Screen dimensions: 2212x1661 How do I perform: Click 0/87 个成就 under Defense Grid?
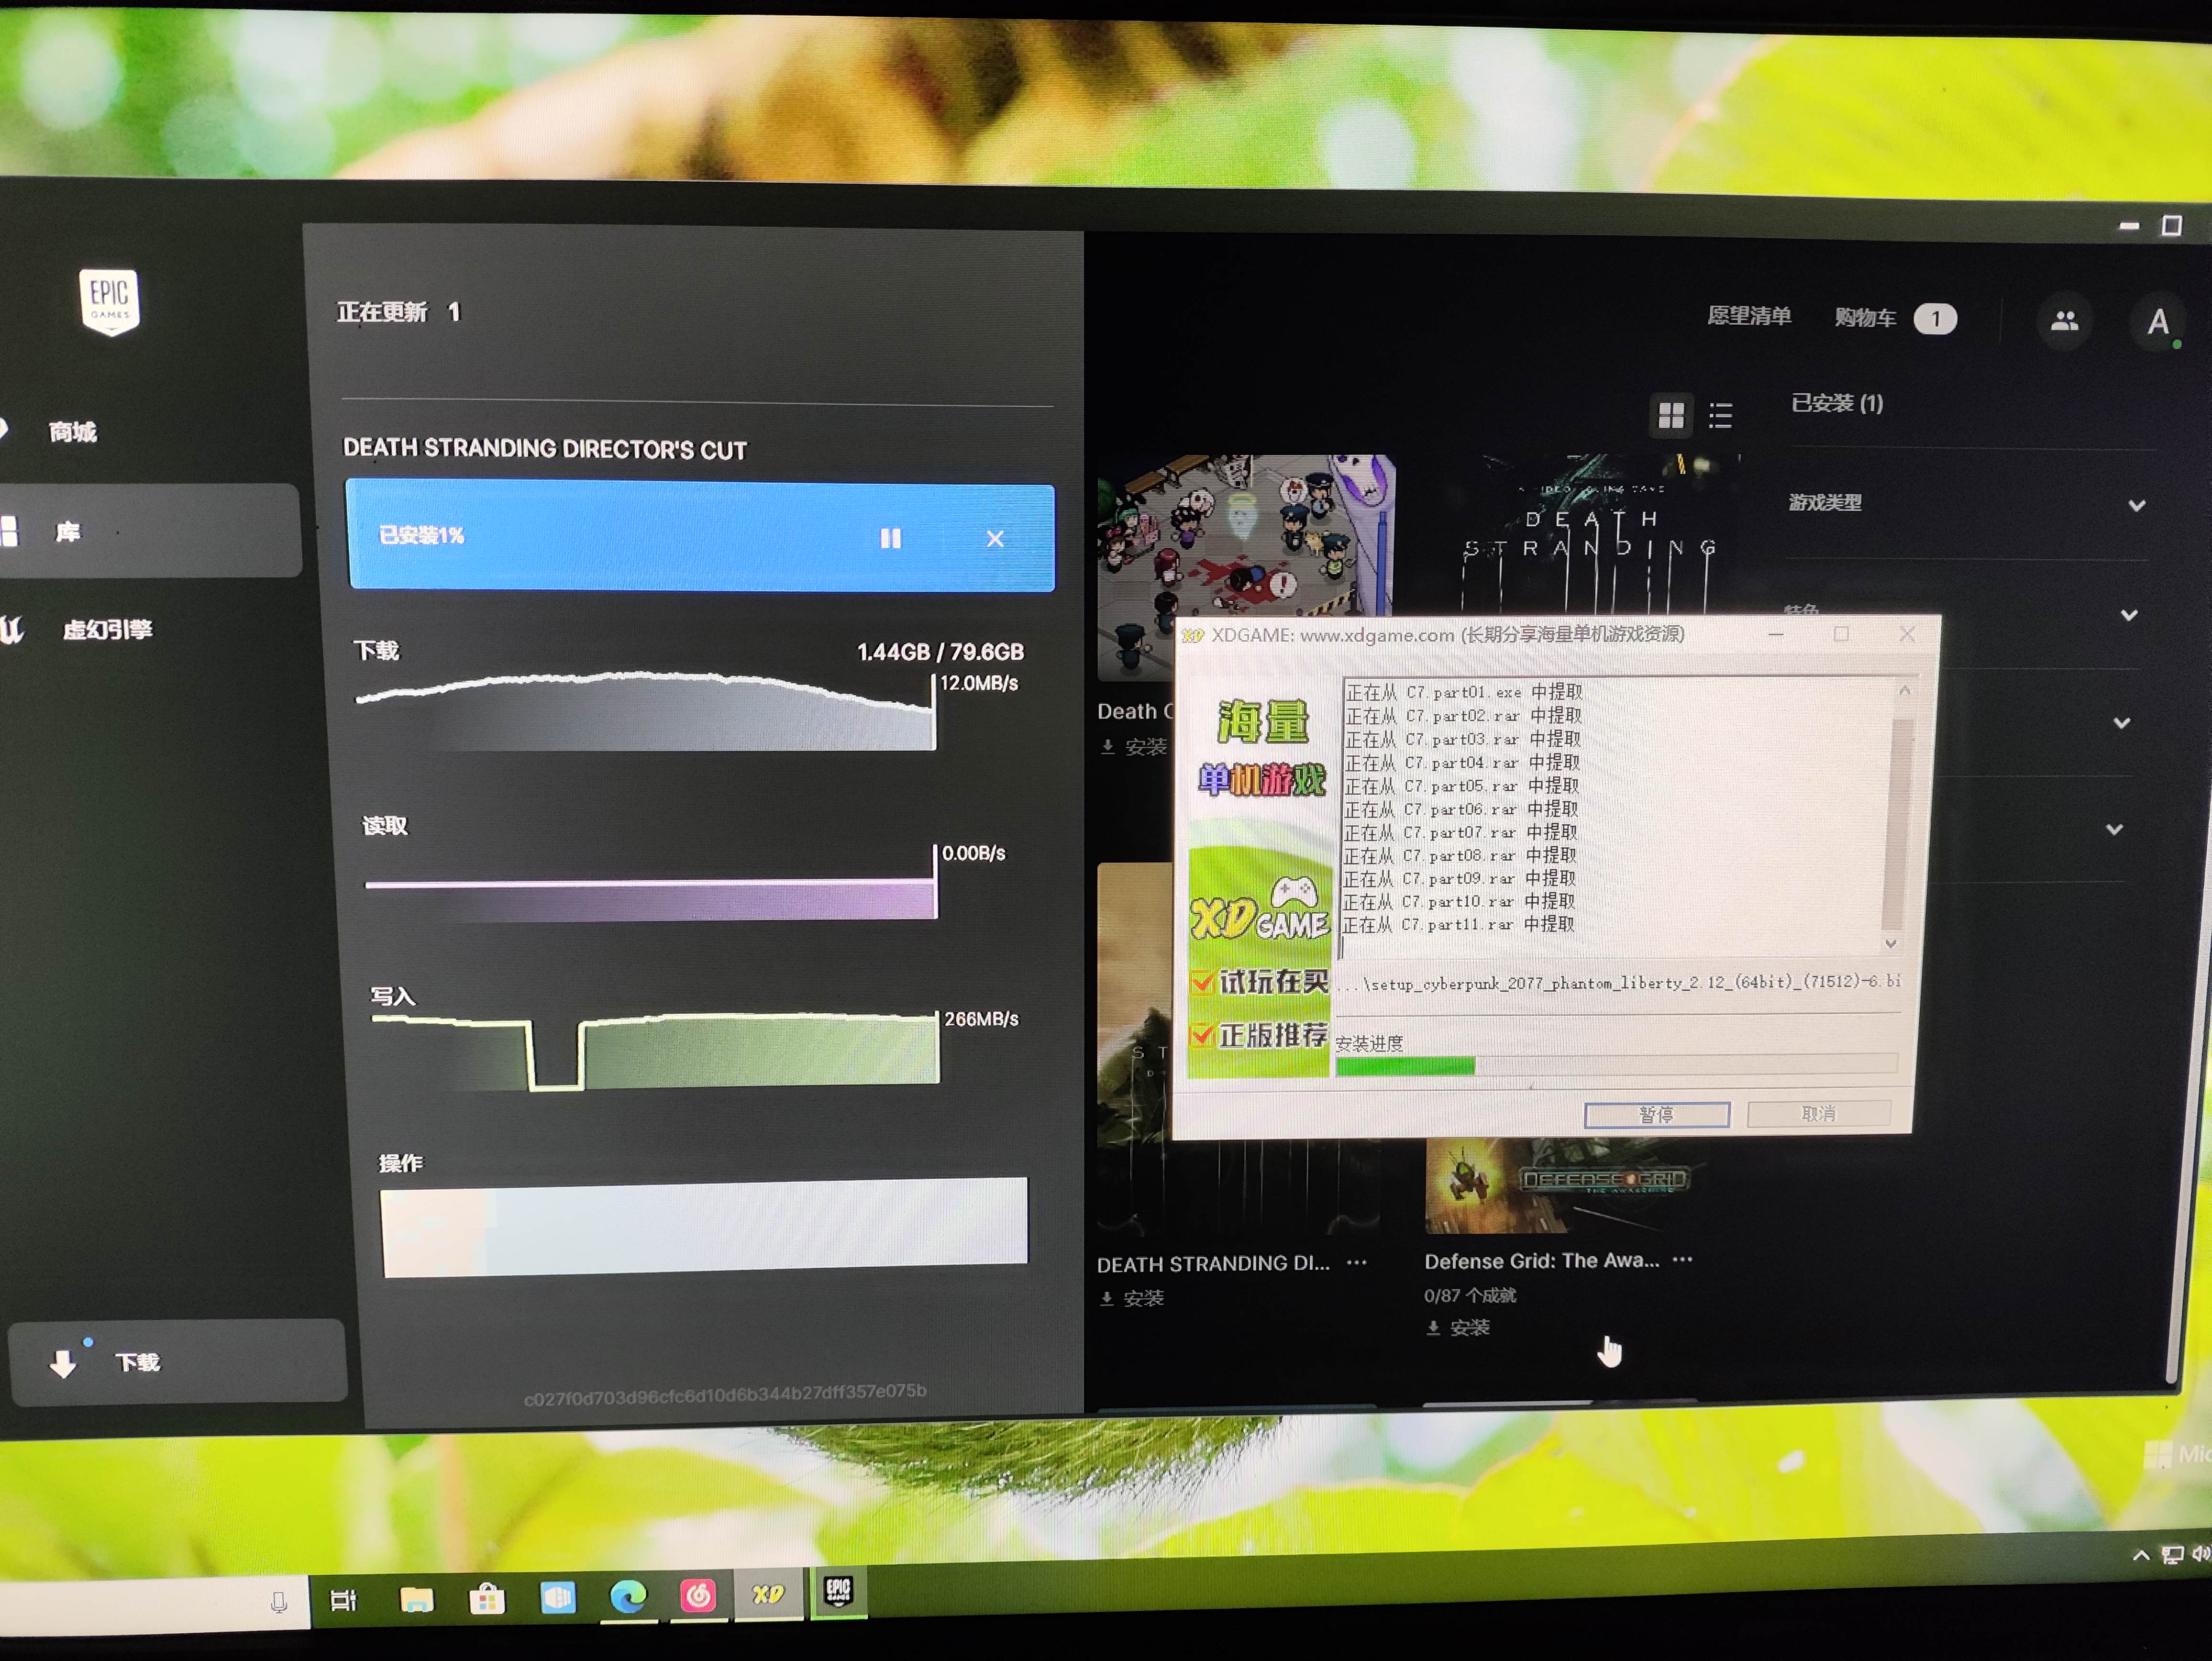pyautogui.click(x=1470, y=1295)
